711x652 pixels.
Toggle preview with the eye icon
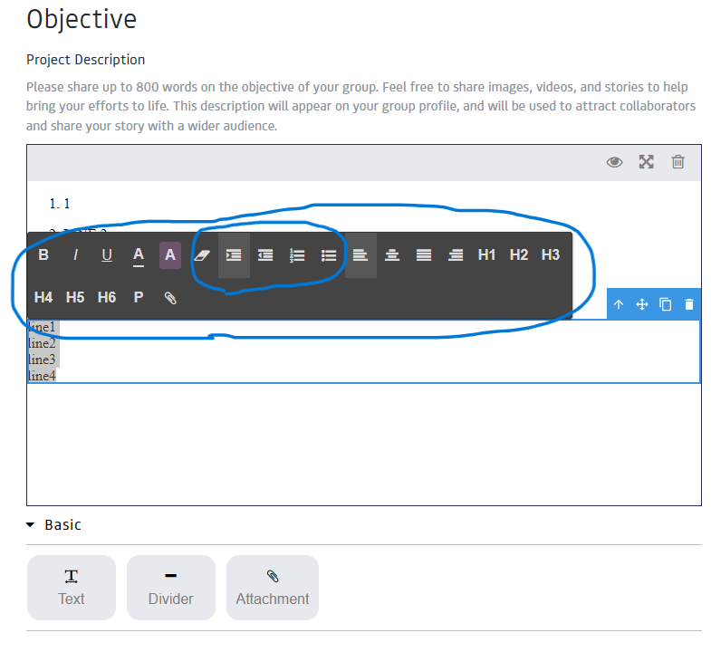click(615, 162)
